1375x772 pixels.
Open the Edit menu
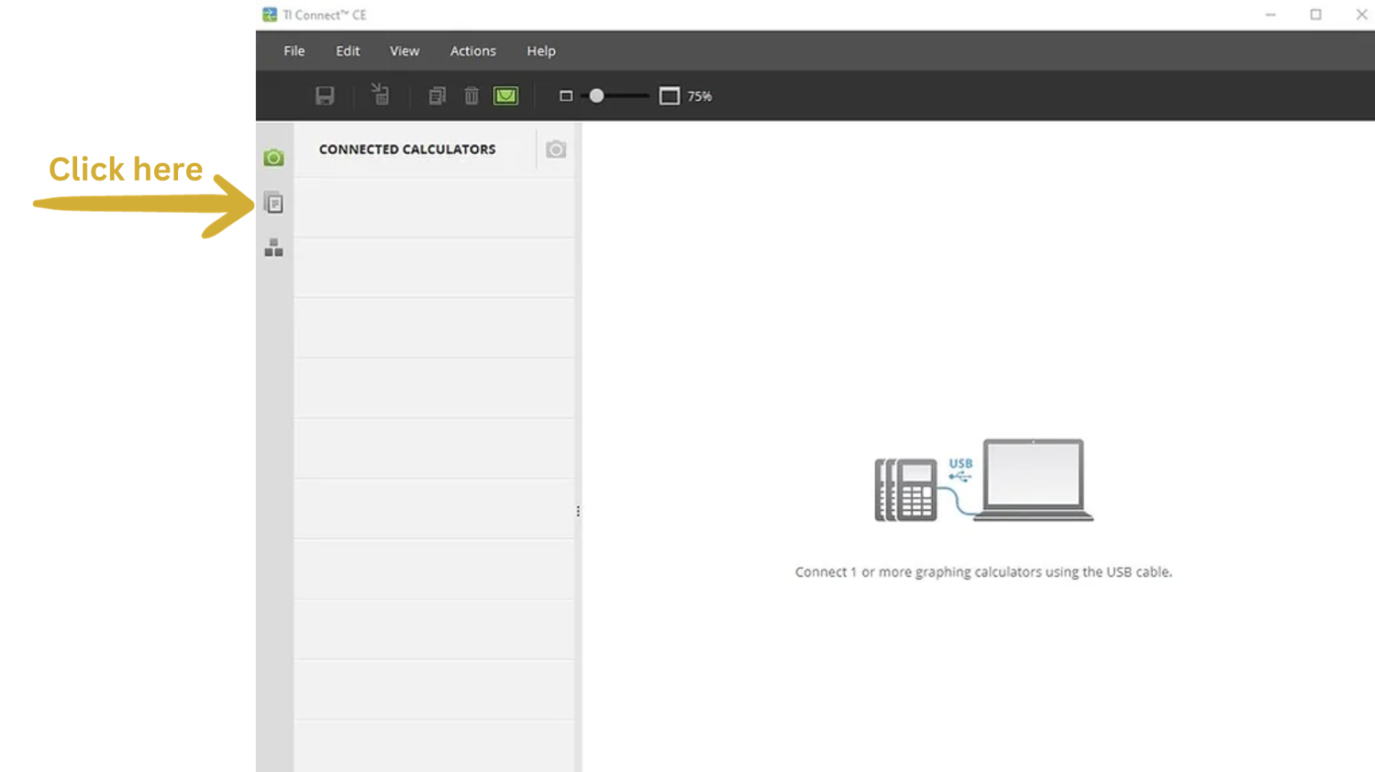[x=347, y=51]
